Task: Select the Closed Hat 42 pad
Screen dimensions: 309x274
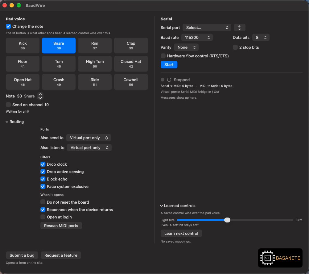Action: 131,64
